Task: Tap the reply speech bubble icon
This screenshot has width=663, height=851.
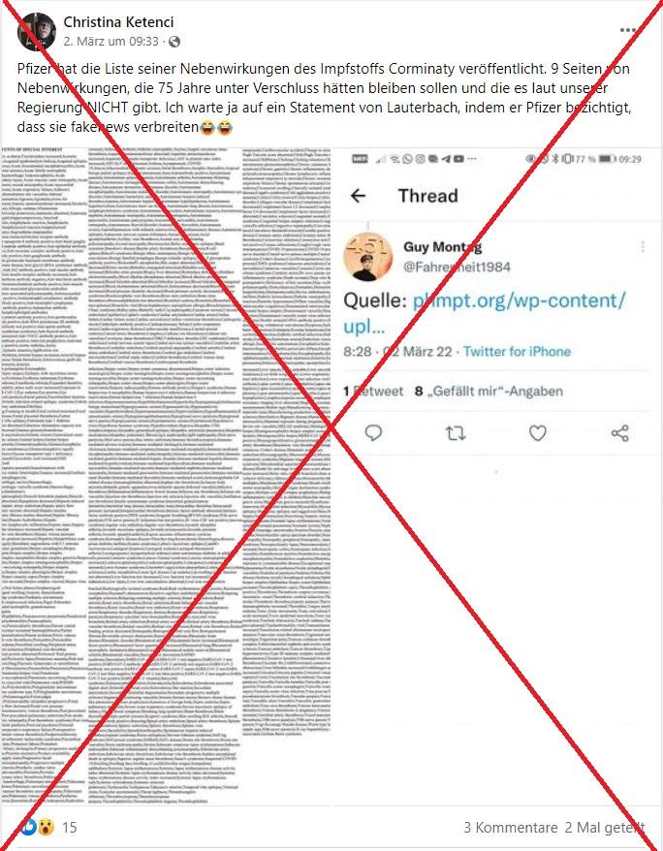Action: (x=373, y=433)
